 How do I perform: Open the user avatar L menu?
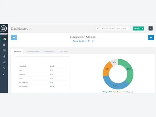[150, 28]
